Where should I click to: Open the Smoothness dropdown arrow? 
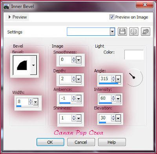[x=78, y=60]
